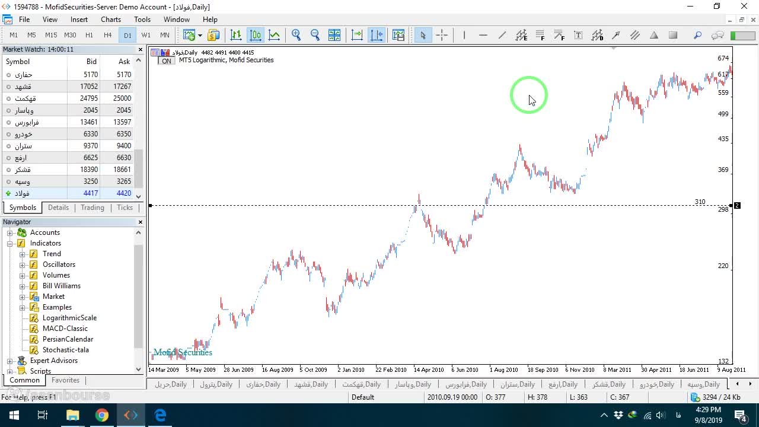The height and width of the screenshot is (427, 759).
Task: Select H1 timeframe
Action: point(89,35)
